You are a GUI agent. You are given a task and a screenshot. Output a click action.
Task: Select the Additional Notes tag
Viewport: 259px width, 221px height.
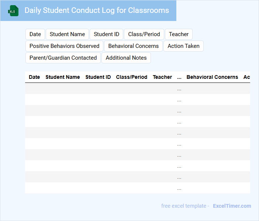point(126,58)
